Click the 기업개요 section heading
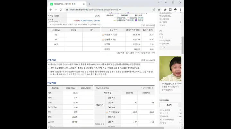231x129 pixels. click(52, 60)
